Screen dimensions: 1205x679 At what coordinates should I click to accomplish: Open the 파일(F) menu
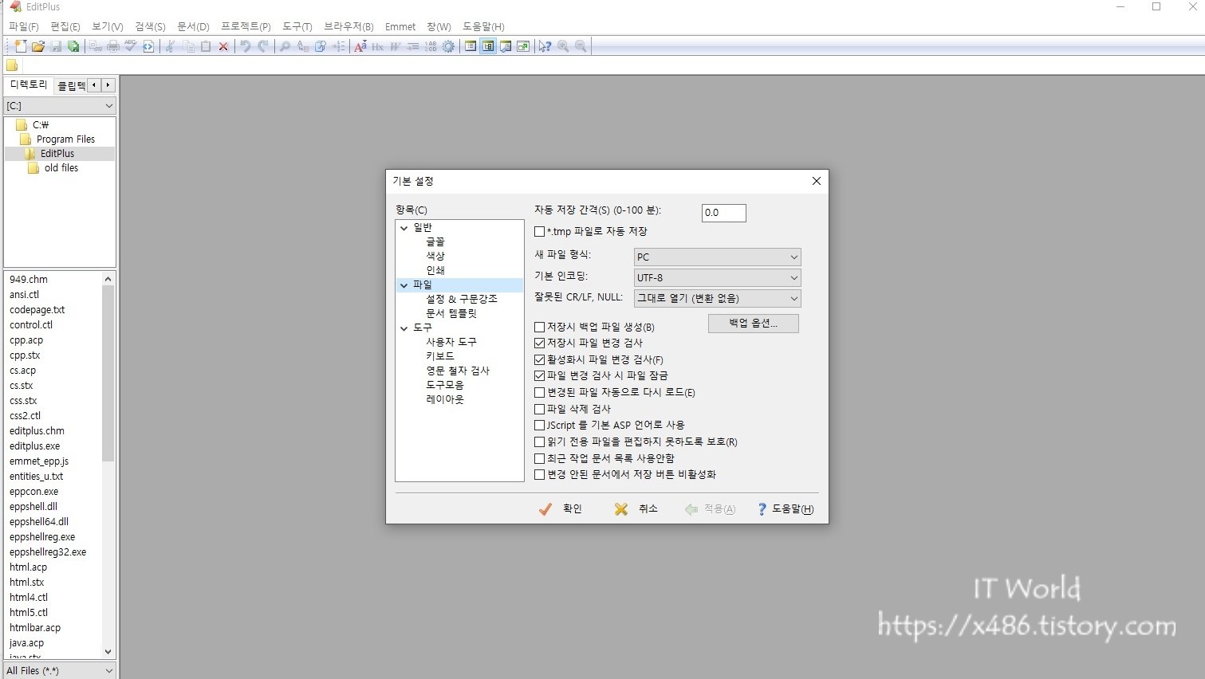24,26
